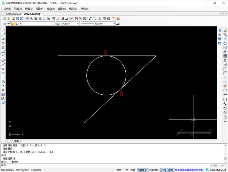Viewport: 228px width, 172px height.
Task: Select the Move tool in right toolbar
Action: coord(225,39)
